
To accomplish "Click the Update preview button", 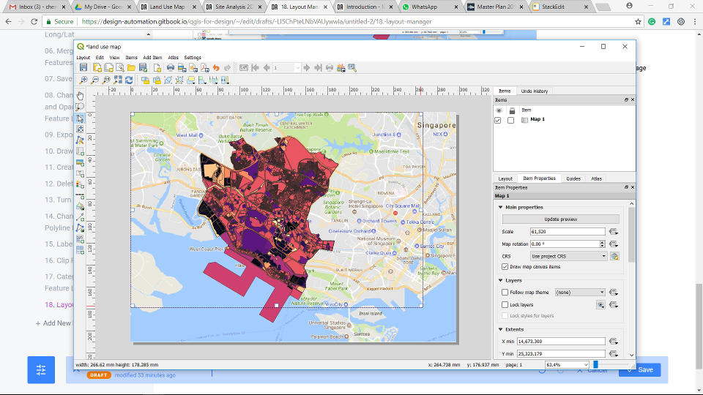I will [x=559, y=219].
